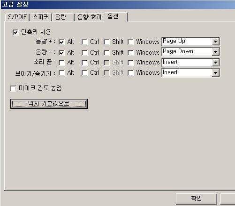
Task: Enable Shift for 음량 - shortcut
Action: [x=106, y=53]
